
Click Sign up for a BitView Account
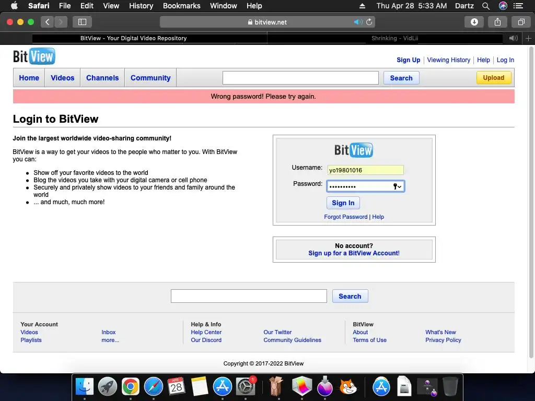pos(354,253)
